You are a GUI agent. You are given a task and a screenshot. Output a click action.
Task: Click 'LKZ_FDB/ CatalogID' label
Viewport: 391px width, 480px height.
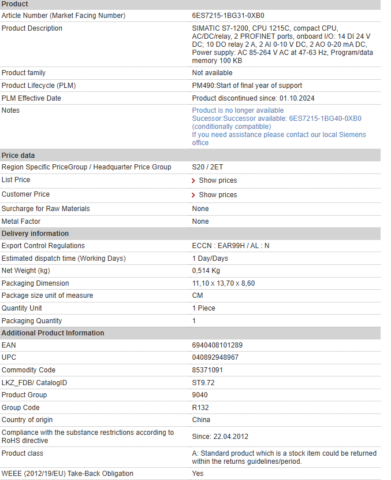(34, 383)
